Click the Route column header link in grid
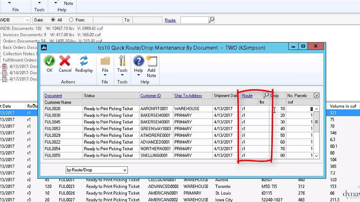This screenshot has width=360, height=202. pos(247,96)
